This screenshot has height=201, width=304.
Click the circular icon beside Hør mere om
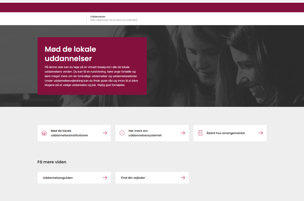[x=122, y=133]
